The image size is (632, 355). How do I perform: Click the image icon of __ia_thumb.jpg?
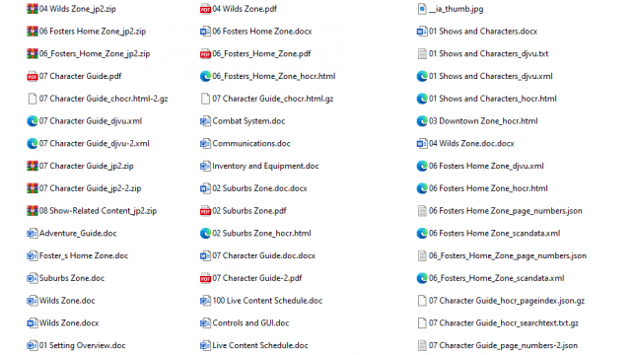(422, 9)
